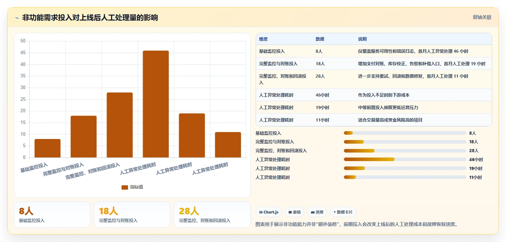Click the tallest chart bar valued 46

click(x=156, y=104)
